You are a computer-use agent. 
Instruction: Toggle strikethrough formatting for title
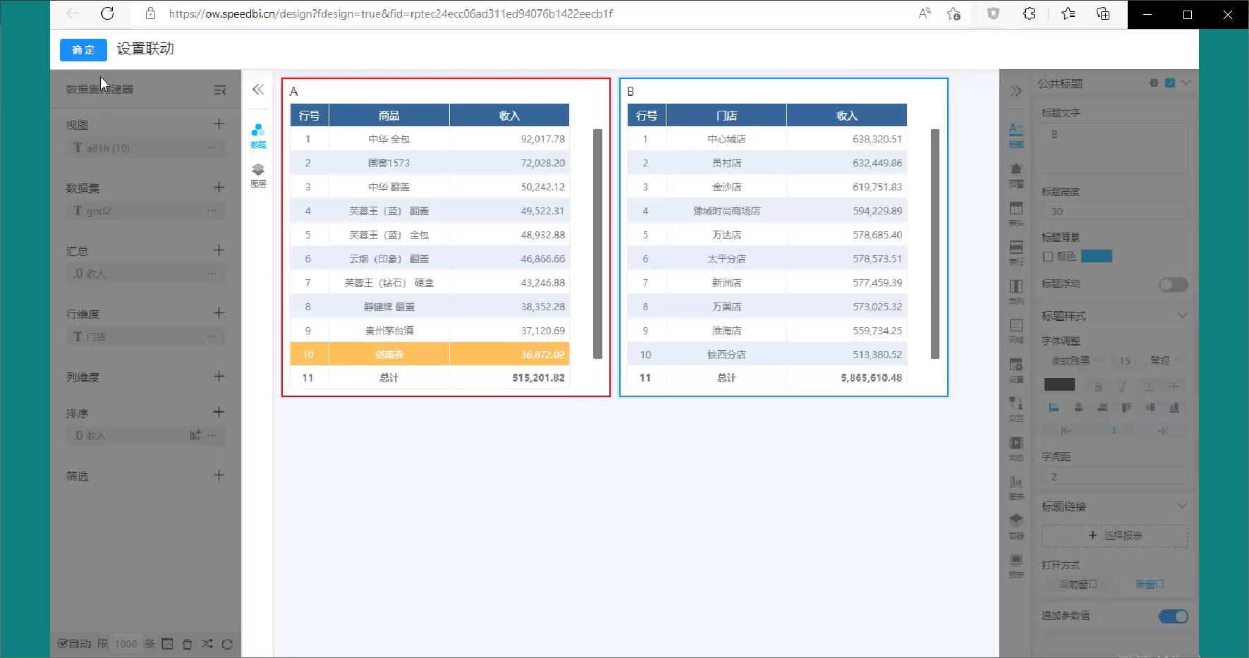1174,386
